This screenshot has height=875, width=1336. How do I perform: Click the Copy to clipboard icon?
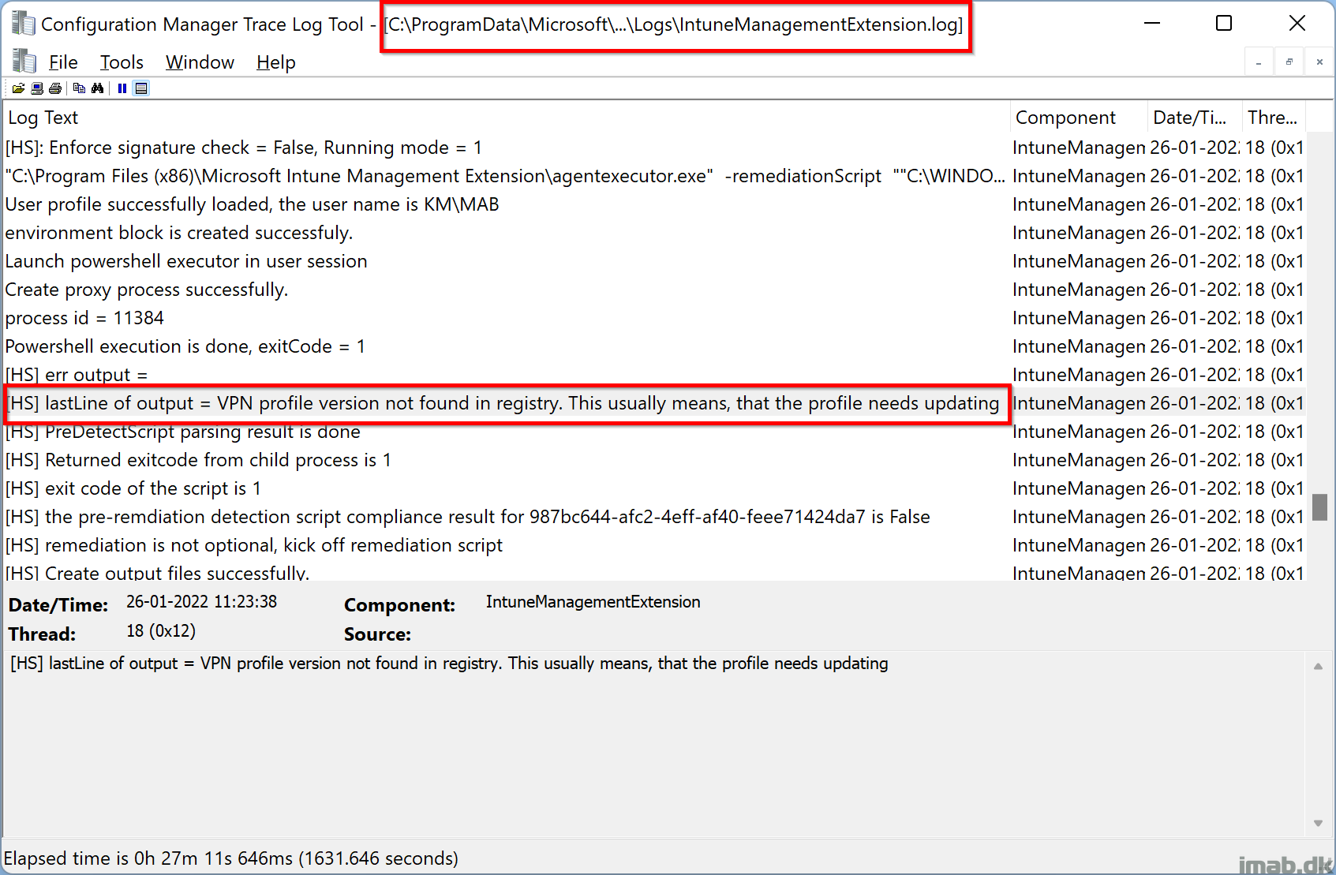click(79, 88)
